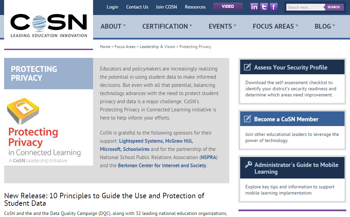Follow the Berkman Center for Internet and Society link
Viewport: 350px width, 217px height.
(162, 166)
